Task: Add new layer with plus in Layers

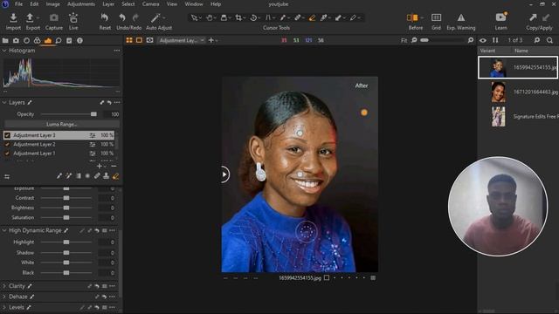Action: pos(99,167)
